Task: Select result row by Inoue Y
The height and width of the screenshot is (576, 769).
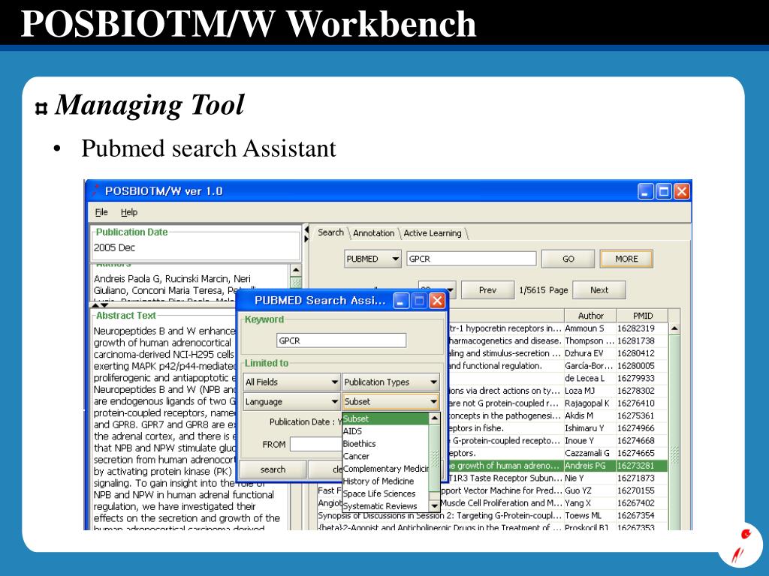Action: click(x=558, y=440)
